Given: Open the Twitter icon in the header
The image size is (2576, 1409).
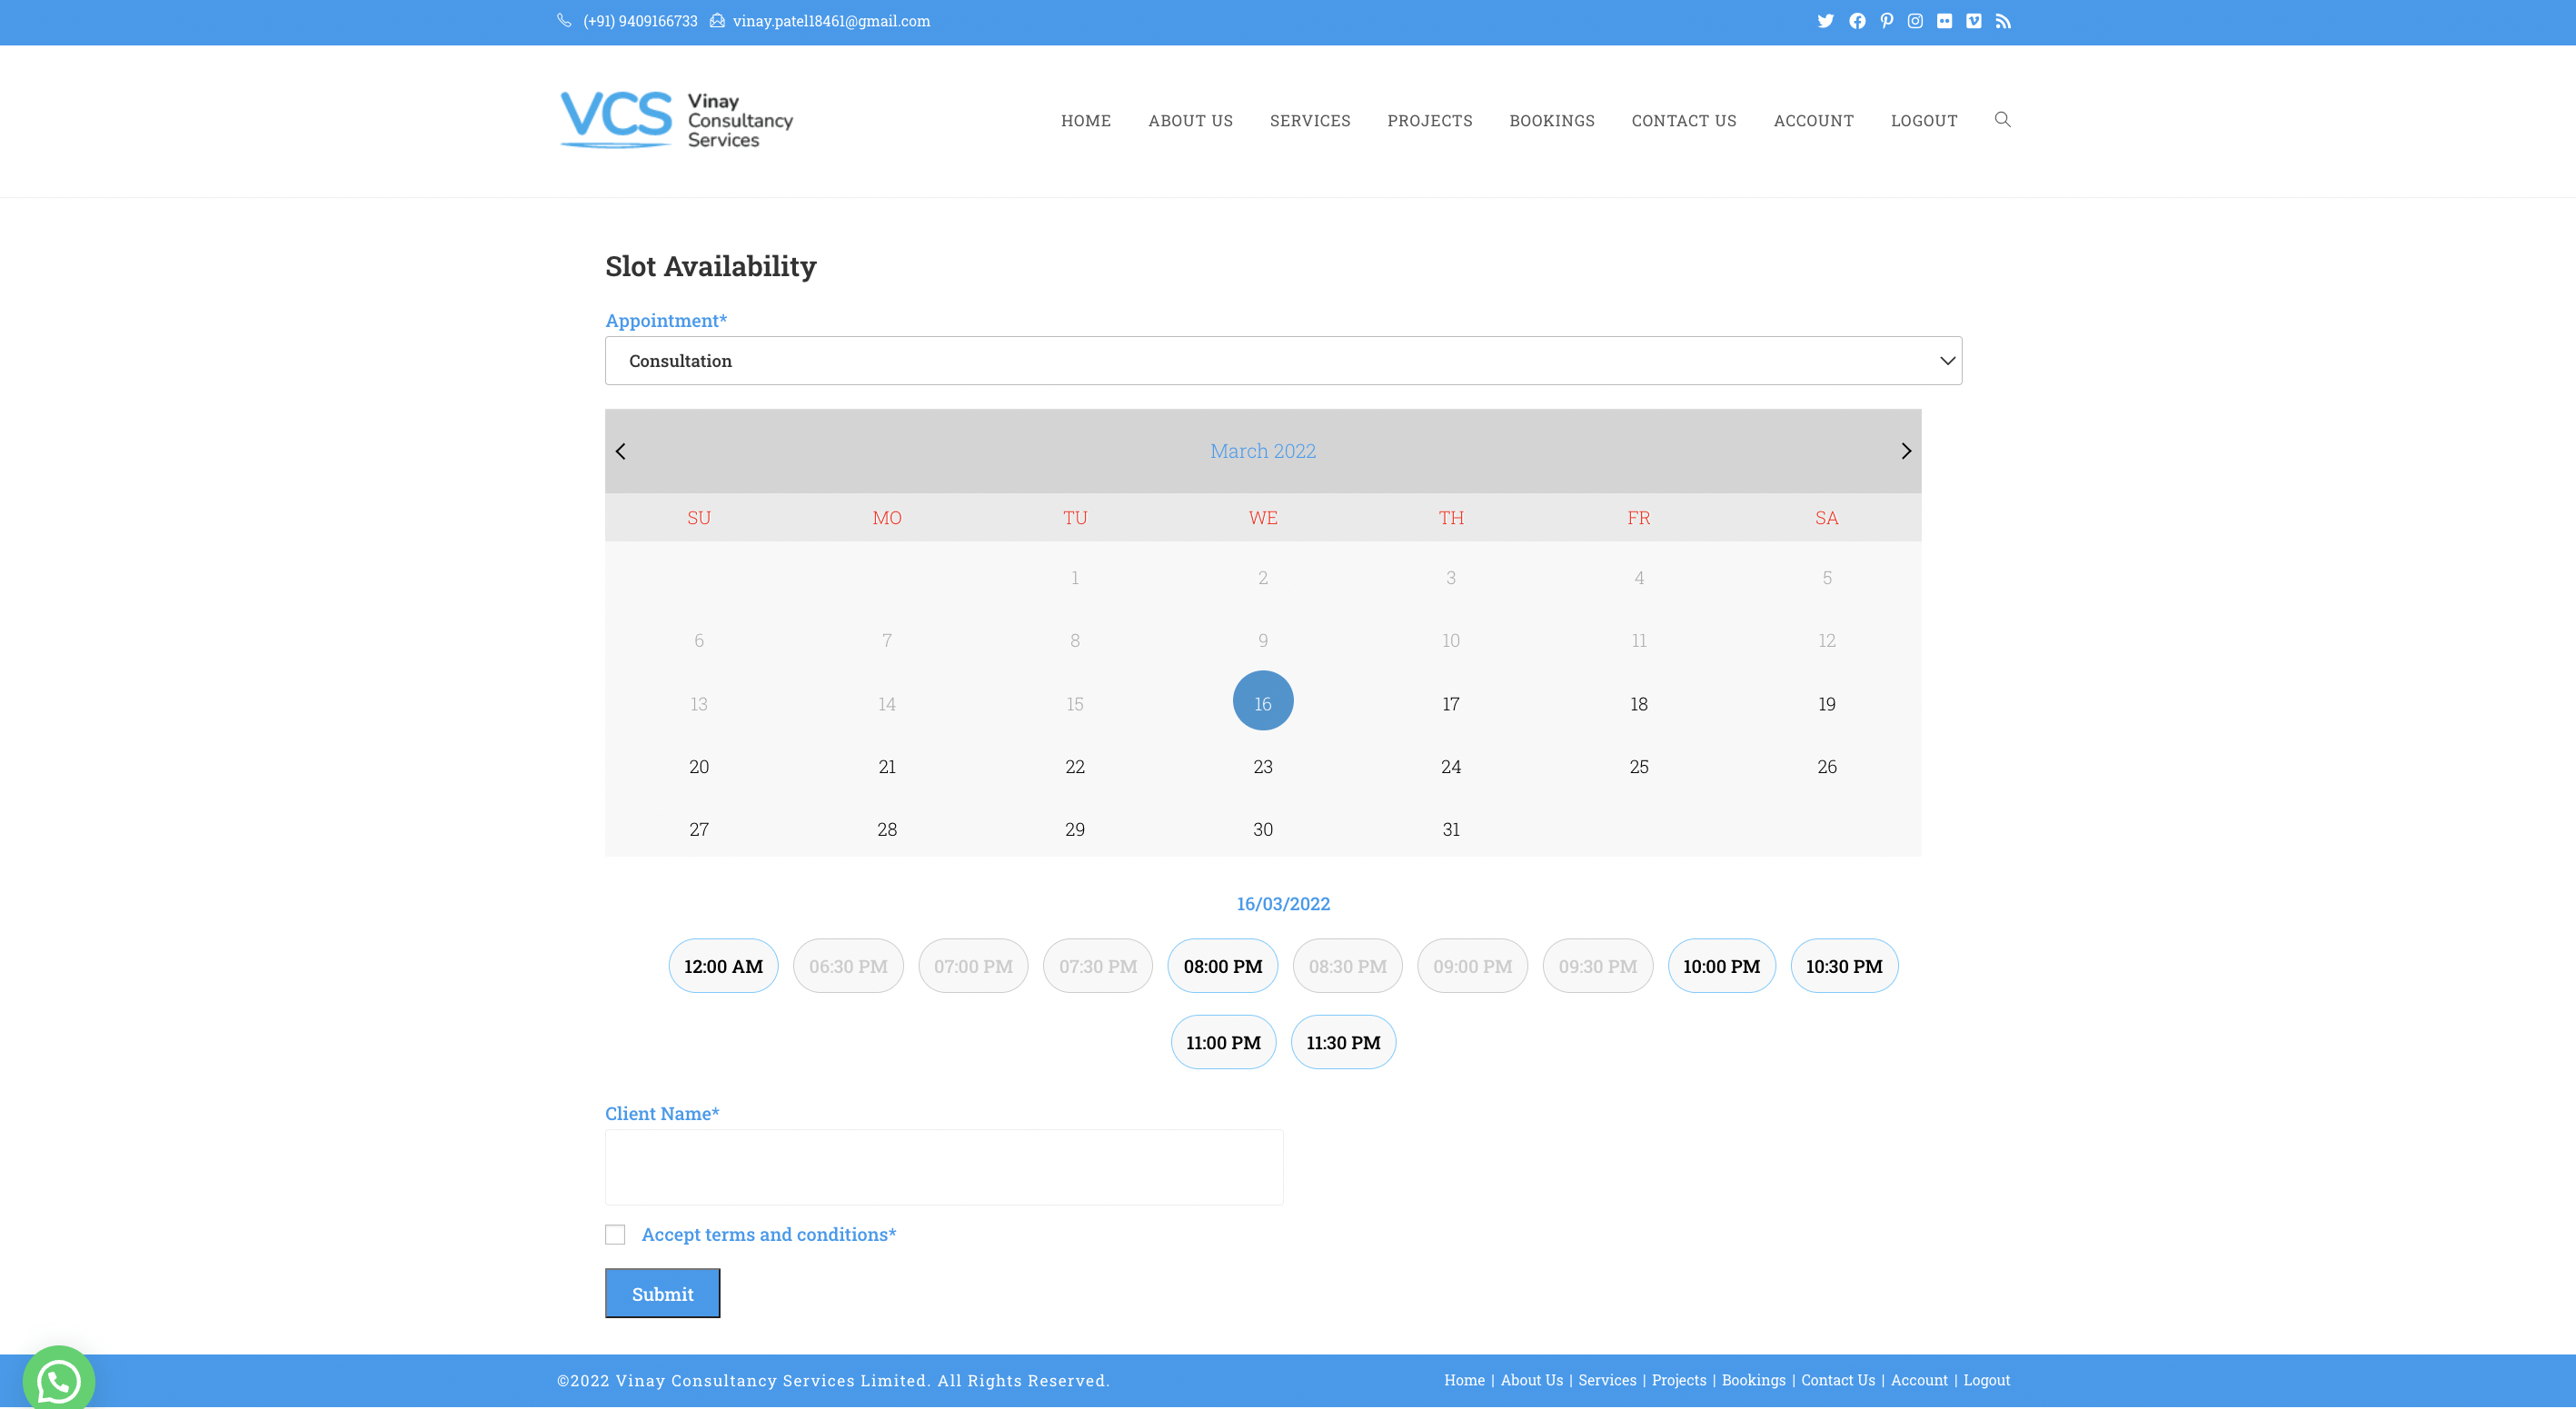Looking at the screenshot, I should (x=1827, y=21).
